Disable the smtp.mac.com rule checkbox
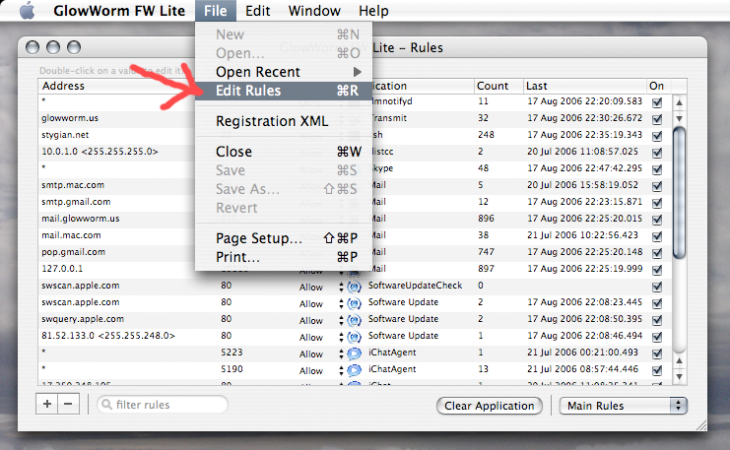This screenshot has height=450, width=730. (x=657, y=186)
